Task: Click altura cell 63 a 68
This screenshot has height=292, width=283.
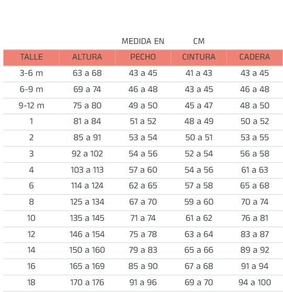Action: [x=87, y=73]
